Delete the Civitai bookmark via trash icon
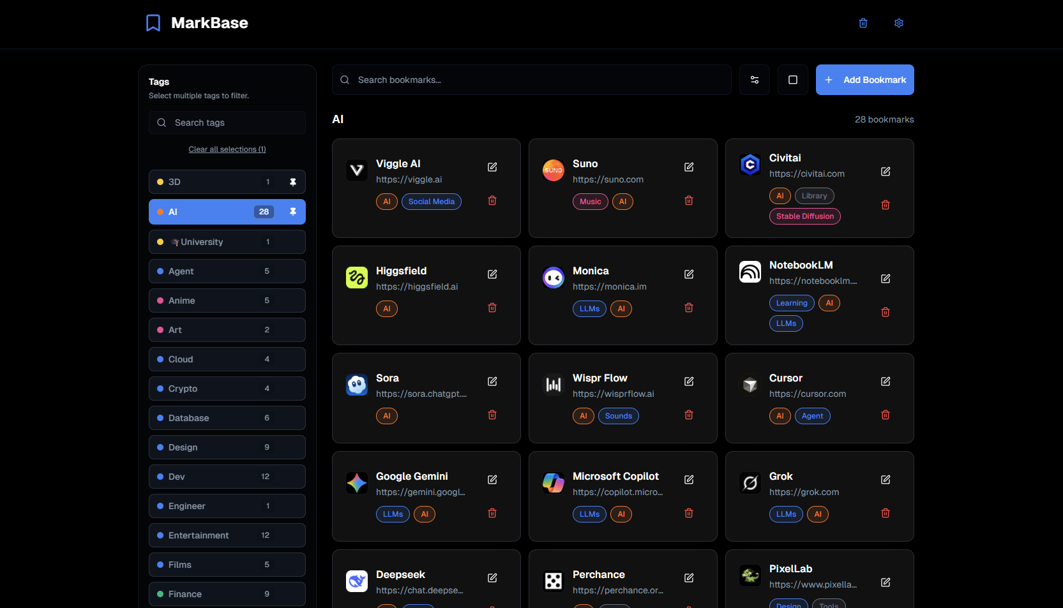The width and height of the screenshot is (1063, 608). pos(886,205)
